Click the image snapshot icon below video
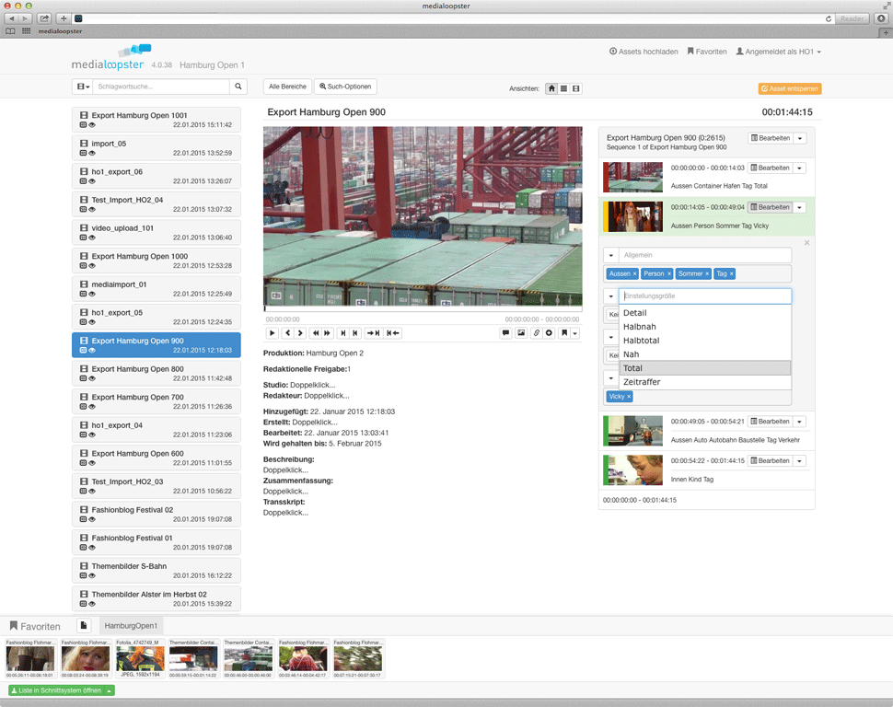The image size is (893, 707). pyautogui.click(x=520, y=333)
